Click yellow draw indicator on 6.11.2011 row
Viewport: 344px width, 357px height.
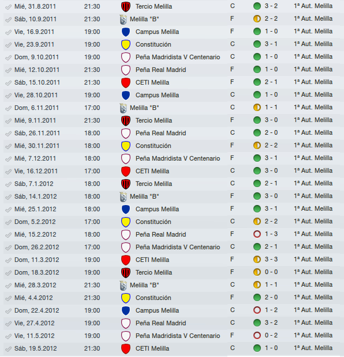pos(257,108)
